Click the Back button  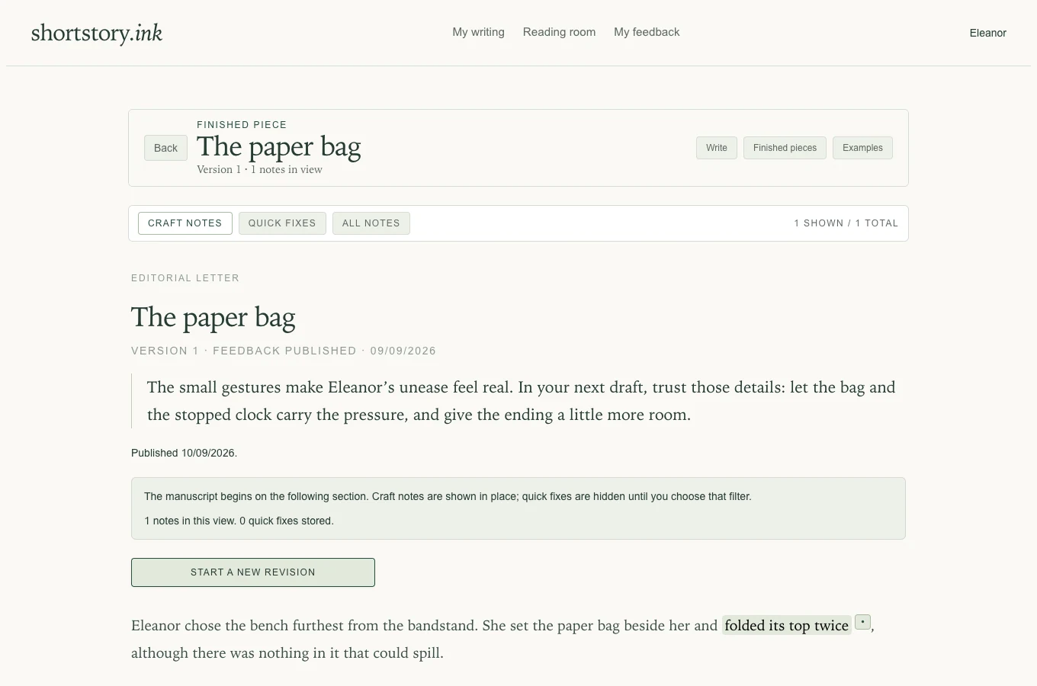coord(165,148)
